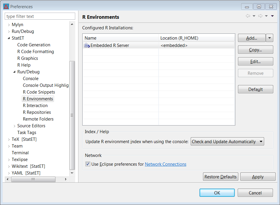
Task: Click the Preferences window title icon
Action: point(6,6)
